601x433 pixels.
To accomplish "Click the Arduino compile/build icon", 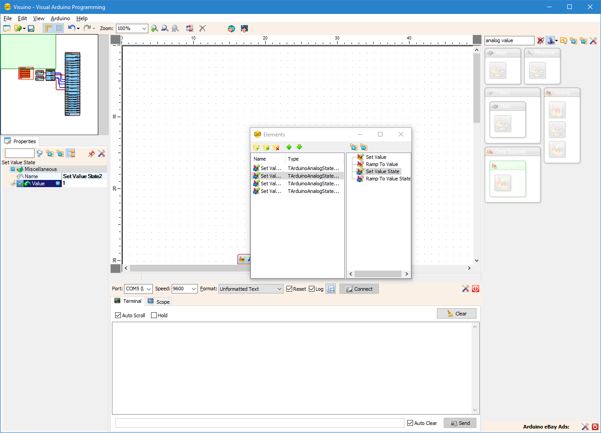I will pos(231,28).
